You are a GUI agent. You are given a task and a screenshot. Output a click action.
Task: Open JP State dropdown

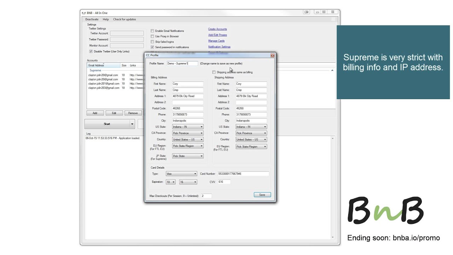[188, 156]
